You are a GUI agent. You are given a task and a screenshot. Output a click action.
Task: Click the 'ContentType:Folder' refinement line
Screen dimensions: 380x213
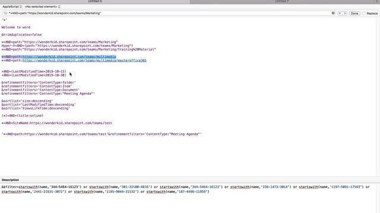coord(39,83)
